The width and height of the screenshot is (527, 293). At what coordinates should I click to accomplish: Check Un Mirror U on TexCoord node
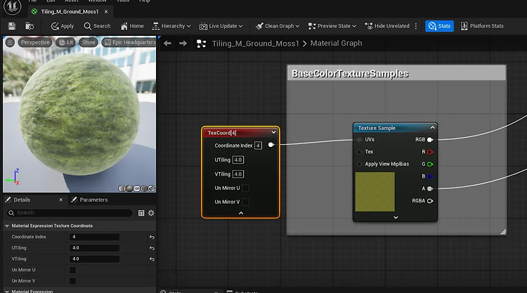[246, 188]
